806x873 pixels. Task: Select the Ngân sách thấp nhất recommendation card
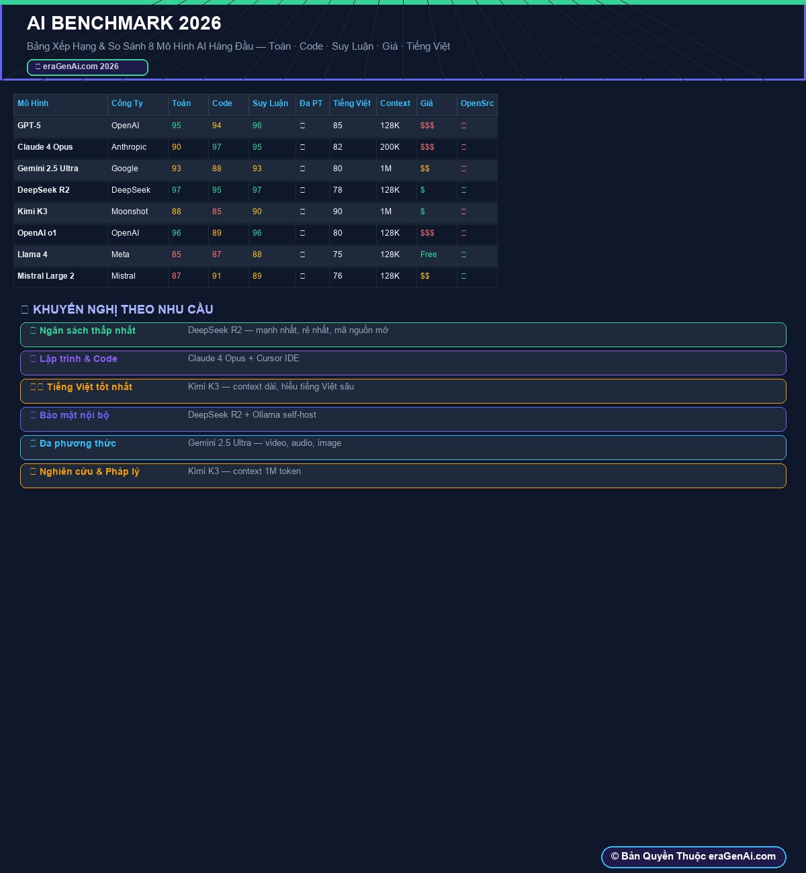(x=403, y=334)
